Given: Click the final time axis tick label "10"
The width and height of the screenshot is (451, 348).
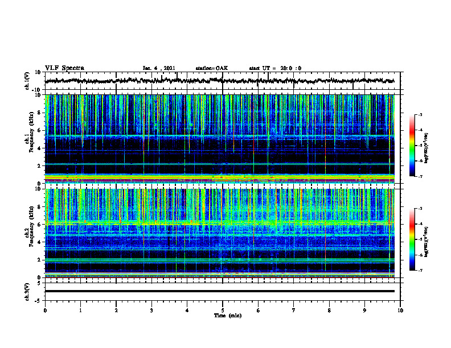Looking at the screenshot, I should [400, 310].
